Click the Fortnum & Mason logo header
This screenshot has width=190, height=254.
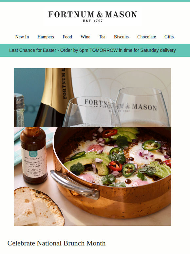pos(93,16)
